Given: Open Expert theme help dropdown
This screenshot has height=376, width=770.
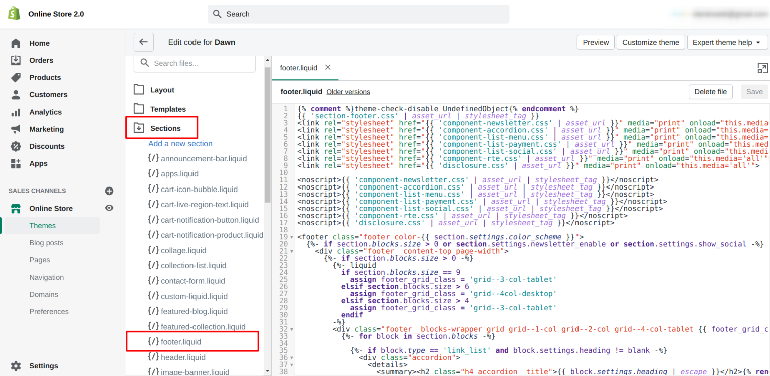Looking at the screenshot, I should point(727,43).
